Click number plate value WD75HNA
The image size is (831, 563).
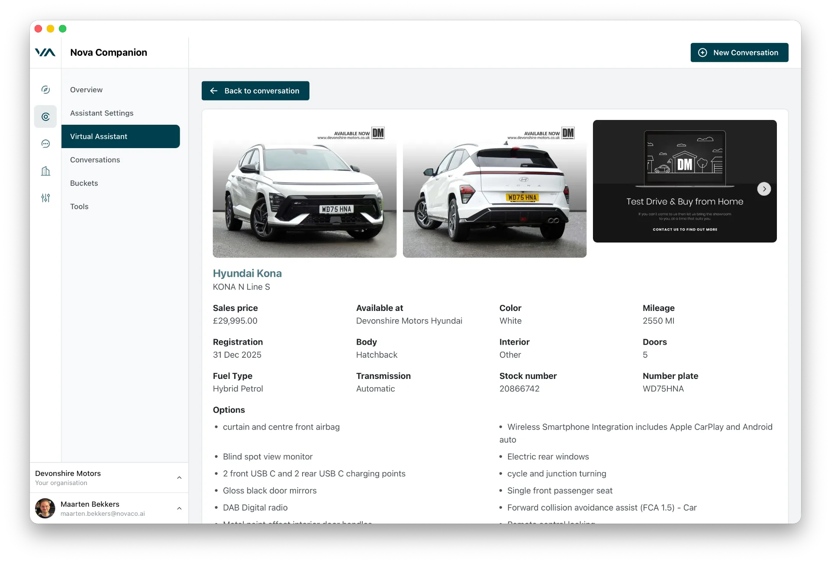(663, 389)
